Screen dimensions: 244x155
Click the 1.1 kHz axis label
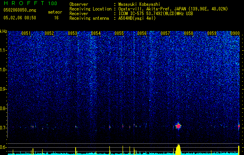(3, 50)
